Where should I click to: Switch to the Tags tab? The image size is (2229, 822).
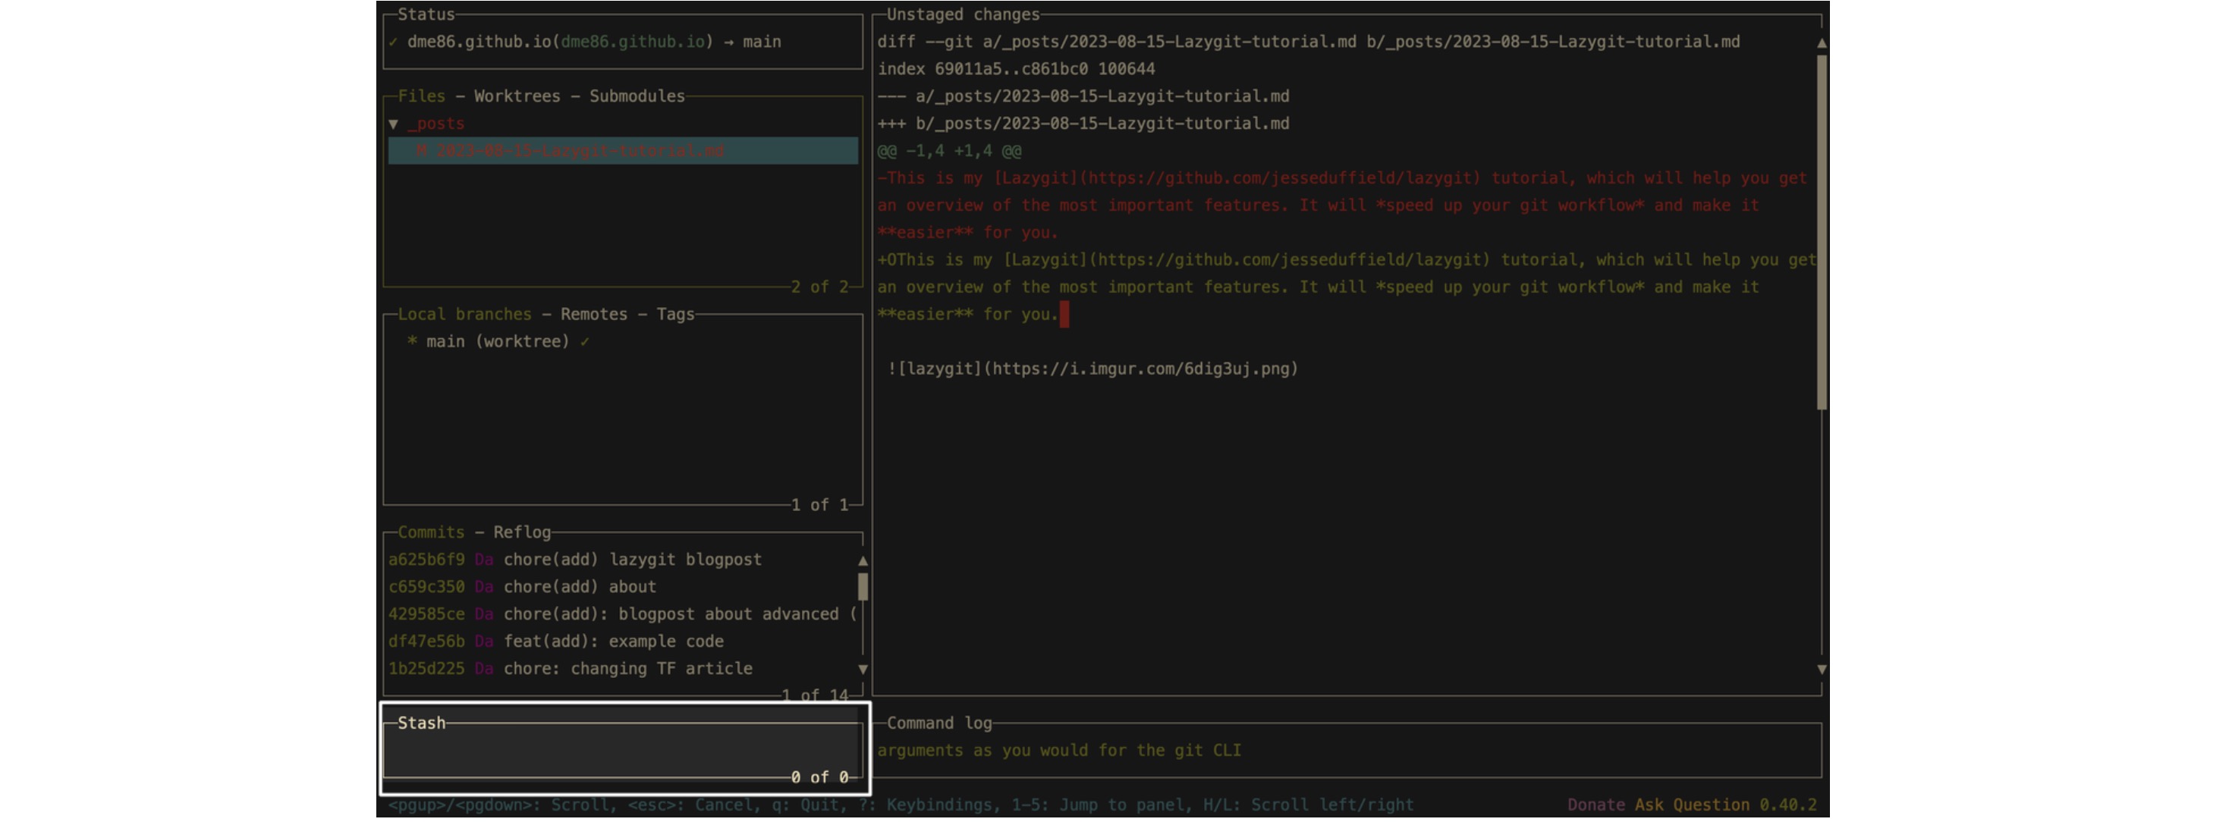point(676,314)
